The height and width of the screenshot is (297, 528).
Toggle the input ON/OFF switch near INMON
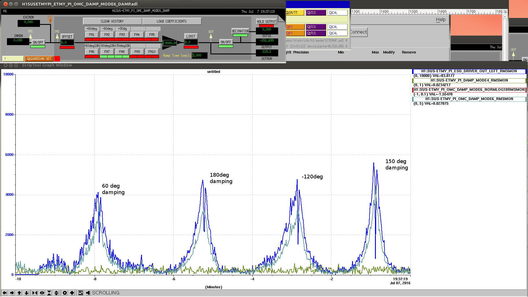[x=38, y=42]
